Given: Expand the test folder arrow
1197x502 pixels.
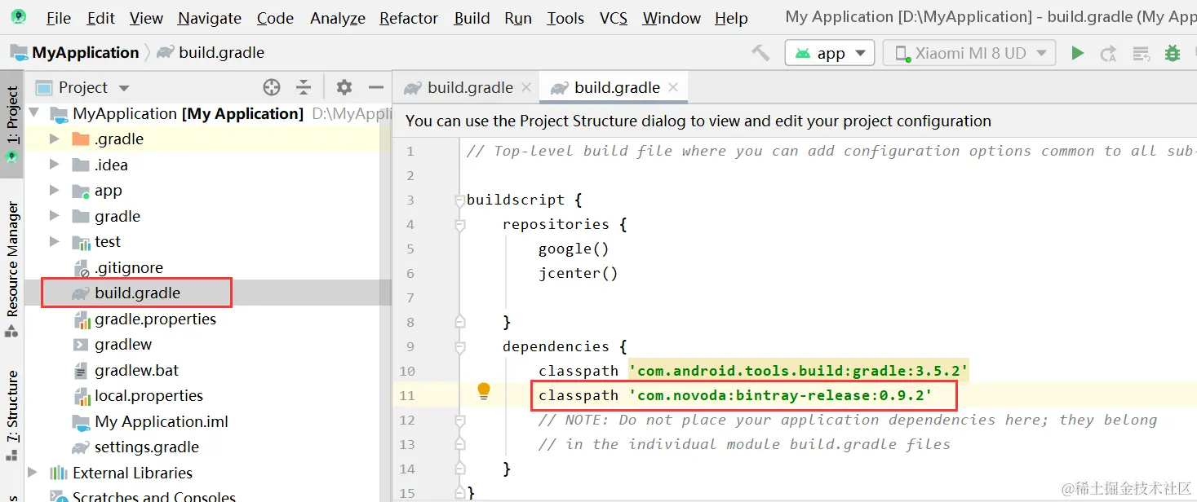Looking at the screenshot, I should click(x=55, y=242).
